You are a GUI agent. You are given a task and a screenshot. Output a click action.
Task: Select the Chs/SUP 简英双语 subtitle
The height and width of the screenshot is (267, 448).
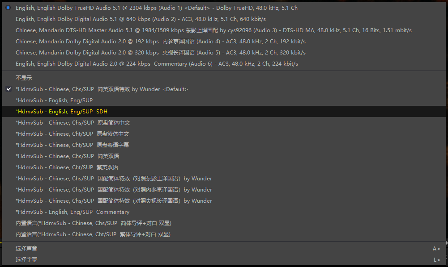coord(67,156)
